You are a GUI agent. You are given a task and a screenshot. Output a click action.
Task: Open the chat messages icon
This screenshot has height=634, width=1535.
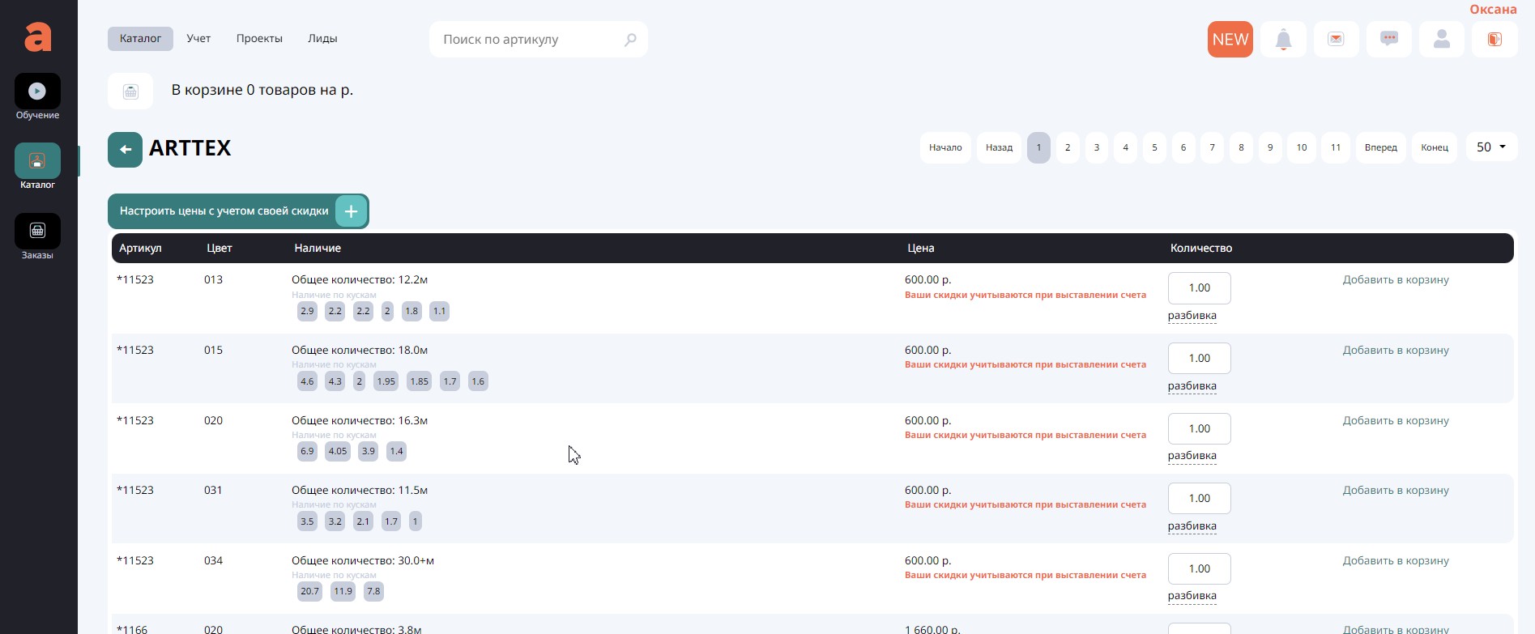coord(1388,40)
